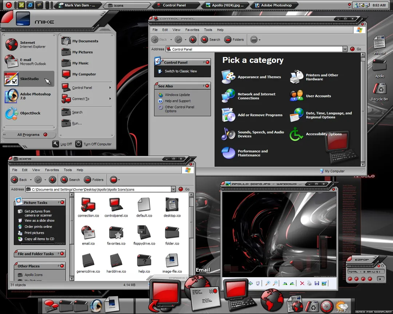Open Help menu in icons window

80,170
